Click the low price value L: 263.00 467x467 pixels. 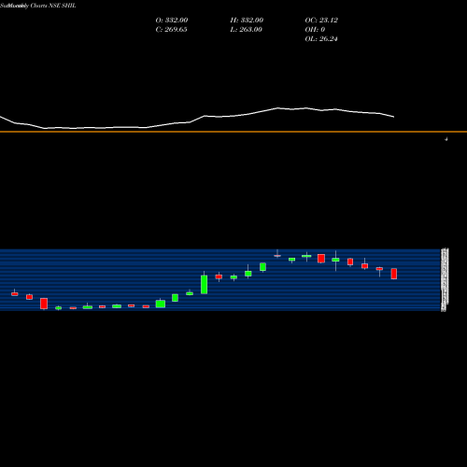tap(247, 30)
